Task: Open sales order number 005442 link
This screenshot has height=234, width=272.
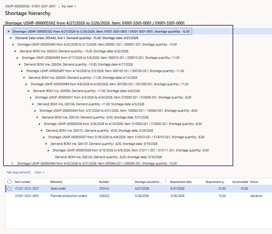Action: pyautogui.click(x=104, y=189)
